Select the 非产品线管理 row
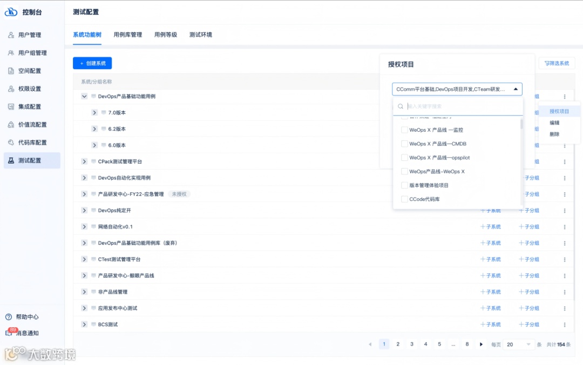Screen dimensions: 583x365 point(323,292)
